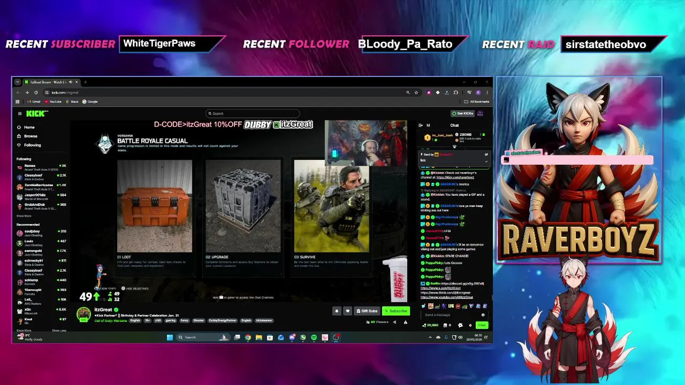Click the Kick Search field

click(253, 113)
